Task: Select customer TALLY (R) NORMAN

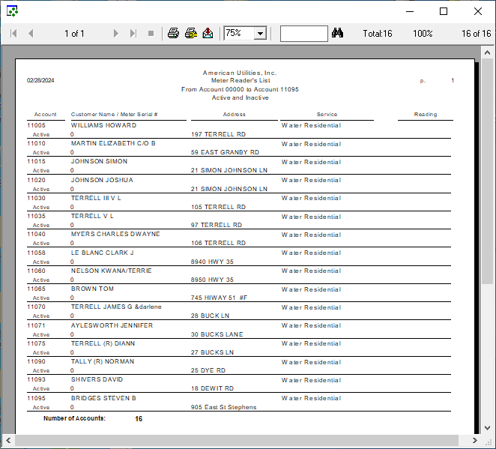Action: pos(103,361)
